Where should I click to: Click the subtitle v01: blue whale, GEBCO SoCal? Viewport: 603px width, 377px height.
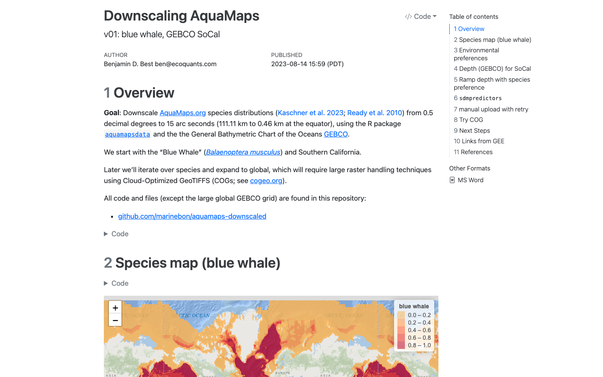tap(162, 34)
